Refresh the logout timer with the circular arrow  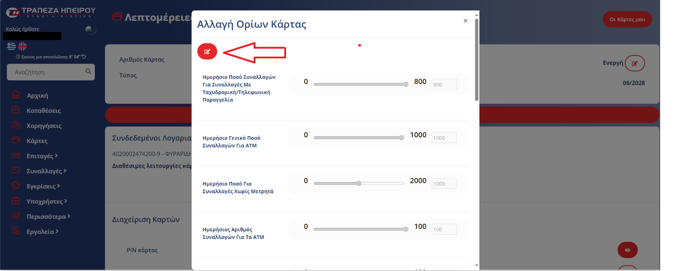(84, 57)
